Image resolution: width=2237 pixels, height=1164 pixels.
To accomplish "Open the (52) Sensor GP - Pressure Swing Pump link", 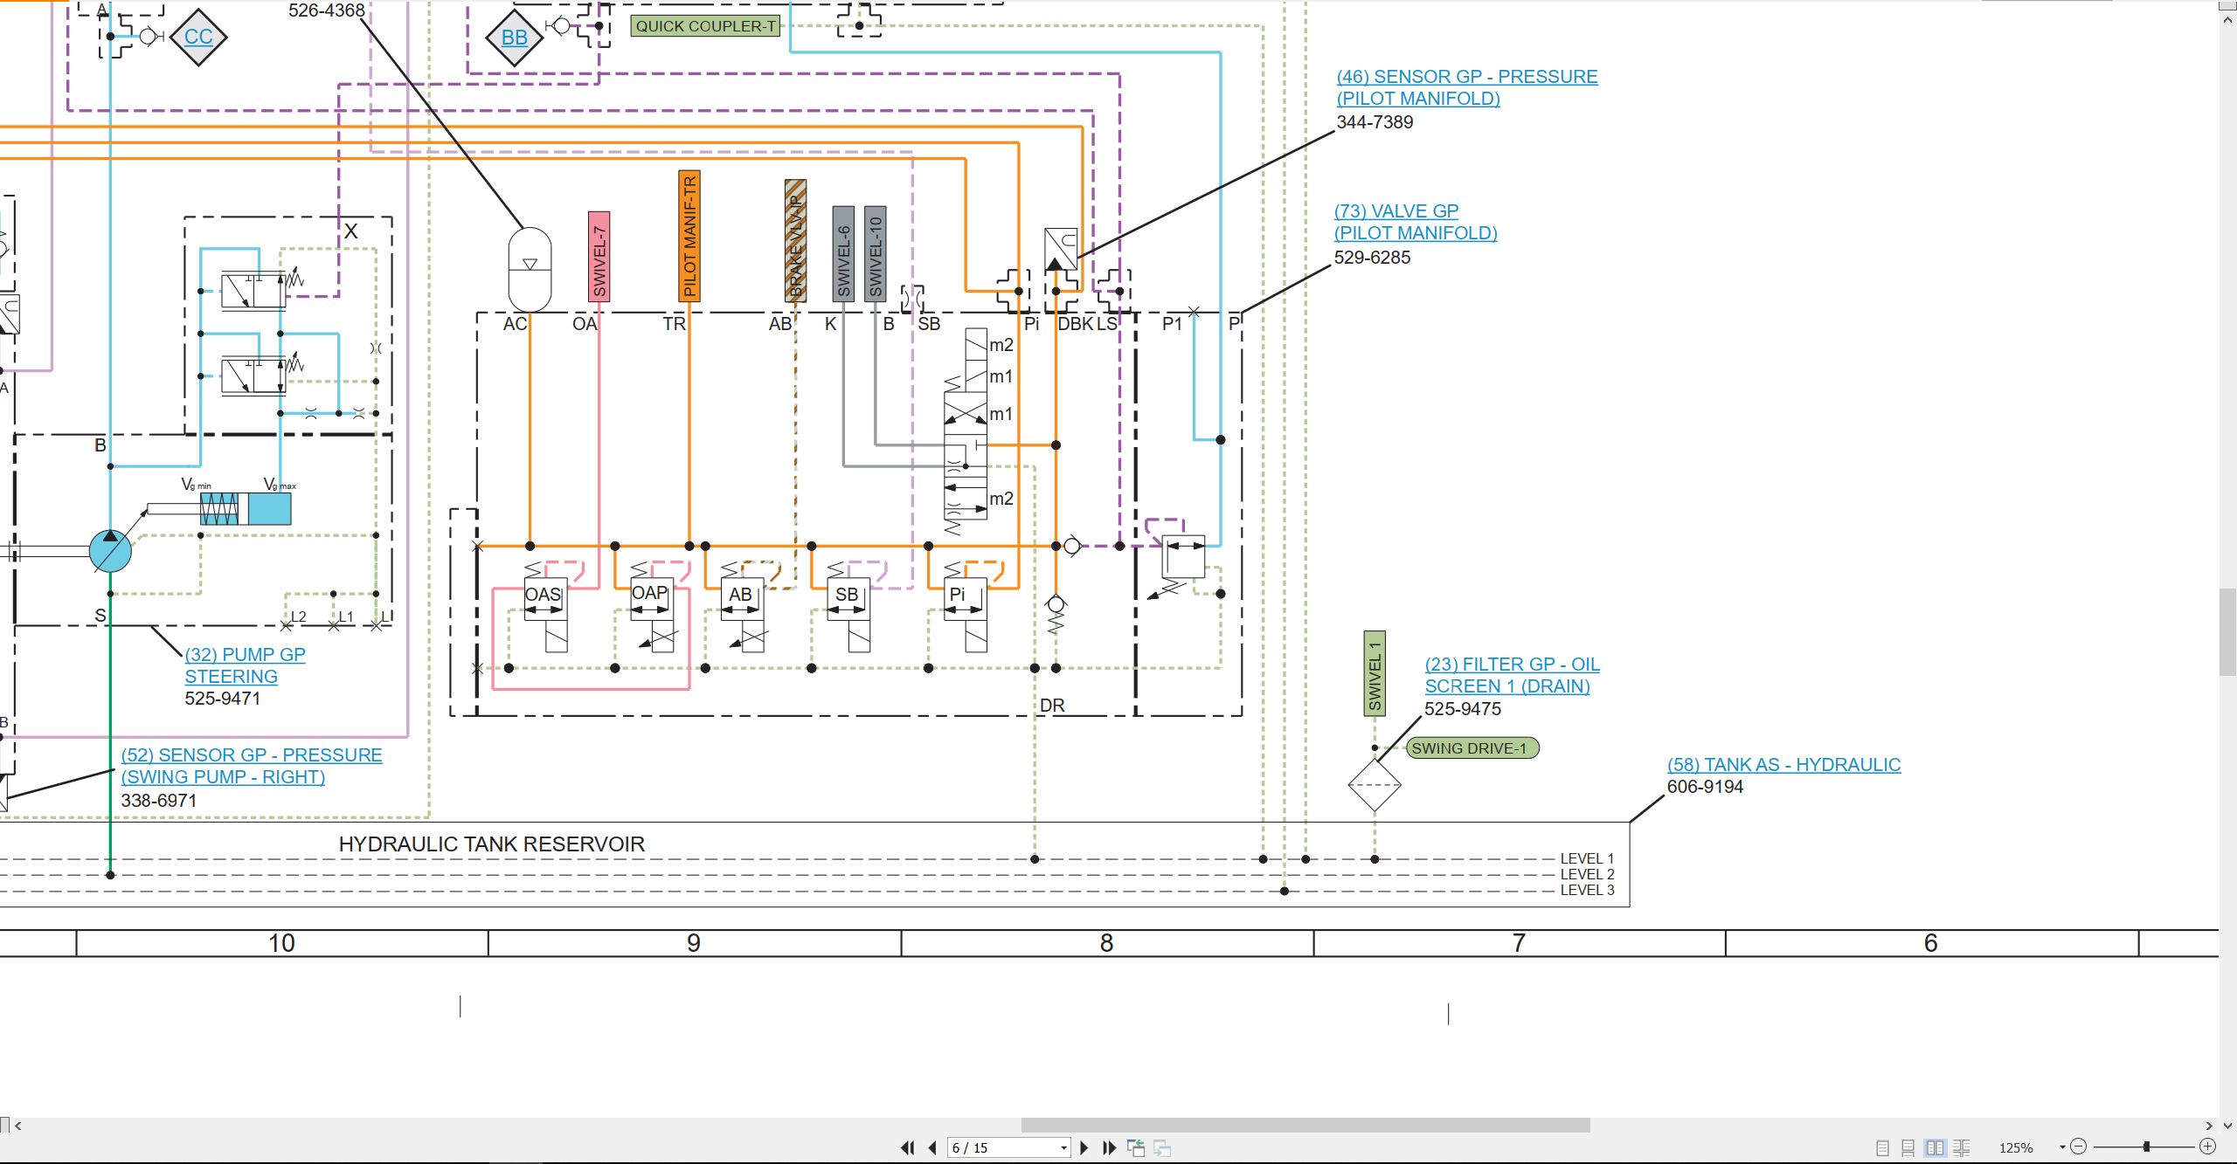I will [252, 766].
